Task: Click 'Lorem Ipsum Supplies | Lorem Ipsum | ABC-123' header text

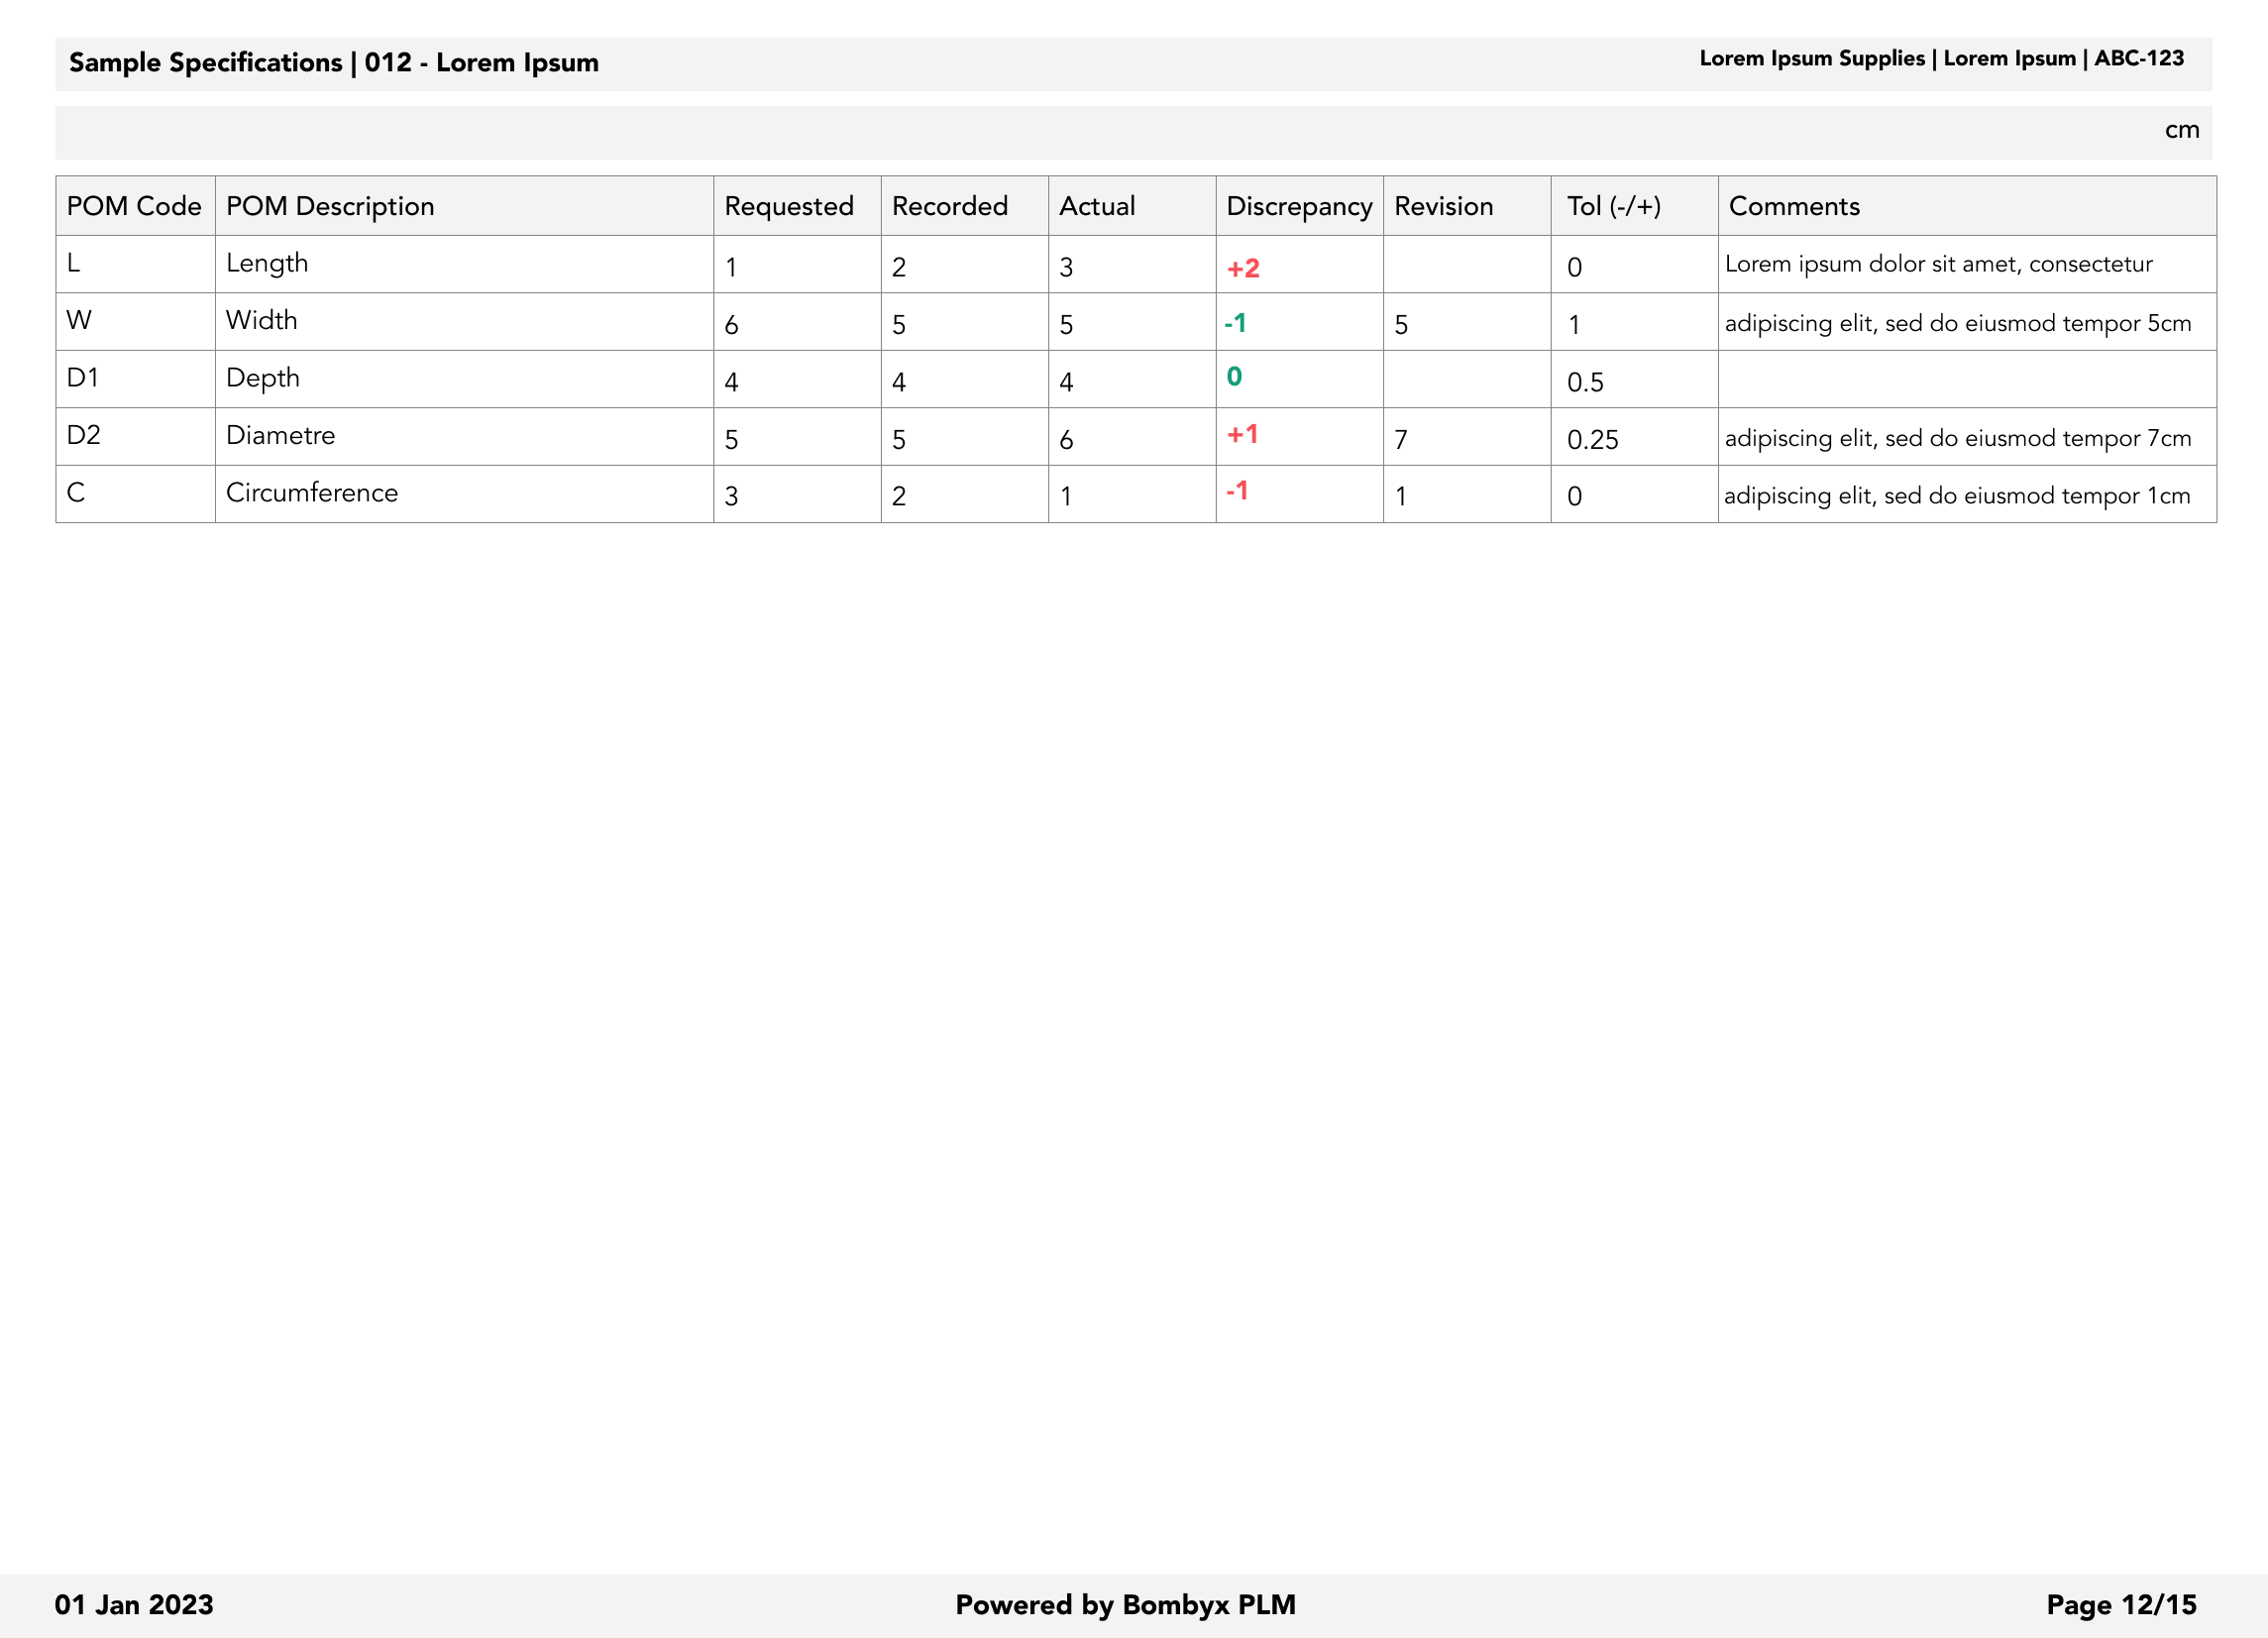Action: (x=1942, y=59)
